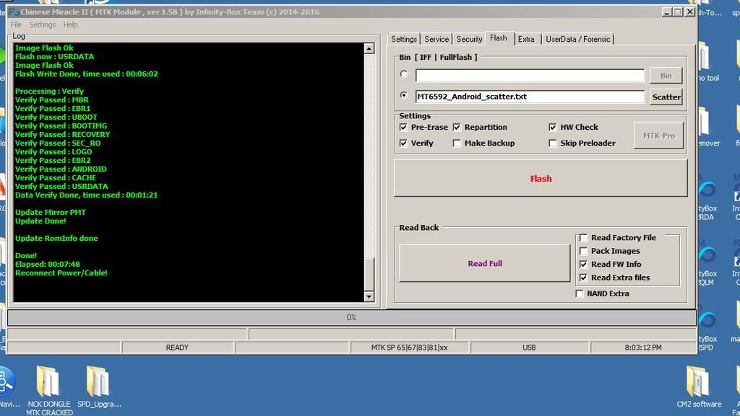Switch to the Service tab
Image resolution: width=740 pixels, height=416 pixels.
436,39
